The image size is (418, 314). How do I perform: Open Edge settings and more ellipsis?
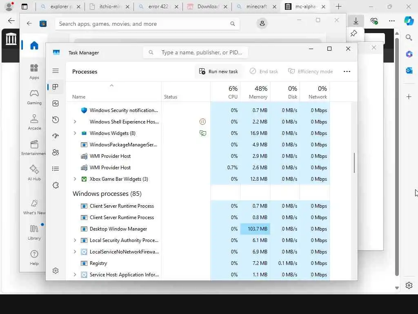coord(391,21)
